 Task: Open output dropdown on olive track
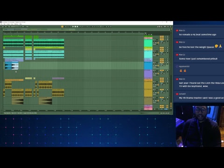click(156, 102)
